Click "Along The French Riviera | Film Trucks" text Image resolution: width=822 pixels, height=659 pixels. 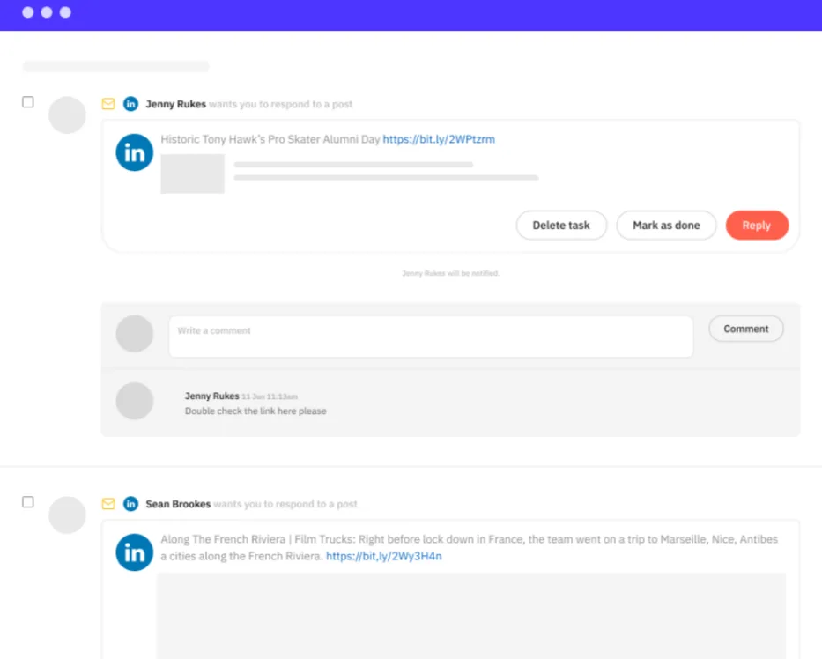tap(258, 539)
